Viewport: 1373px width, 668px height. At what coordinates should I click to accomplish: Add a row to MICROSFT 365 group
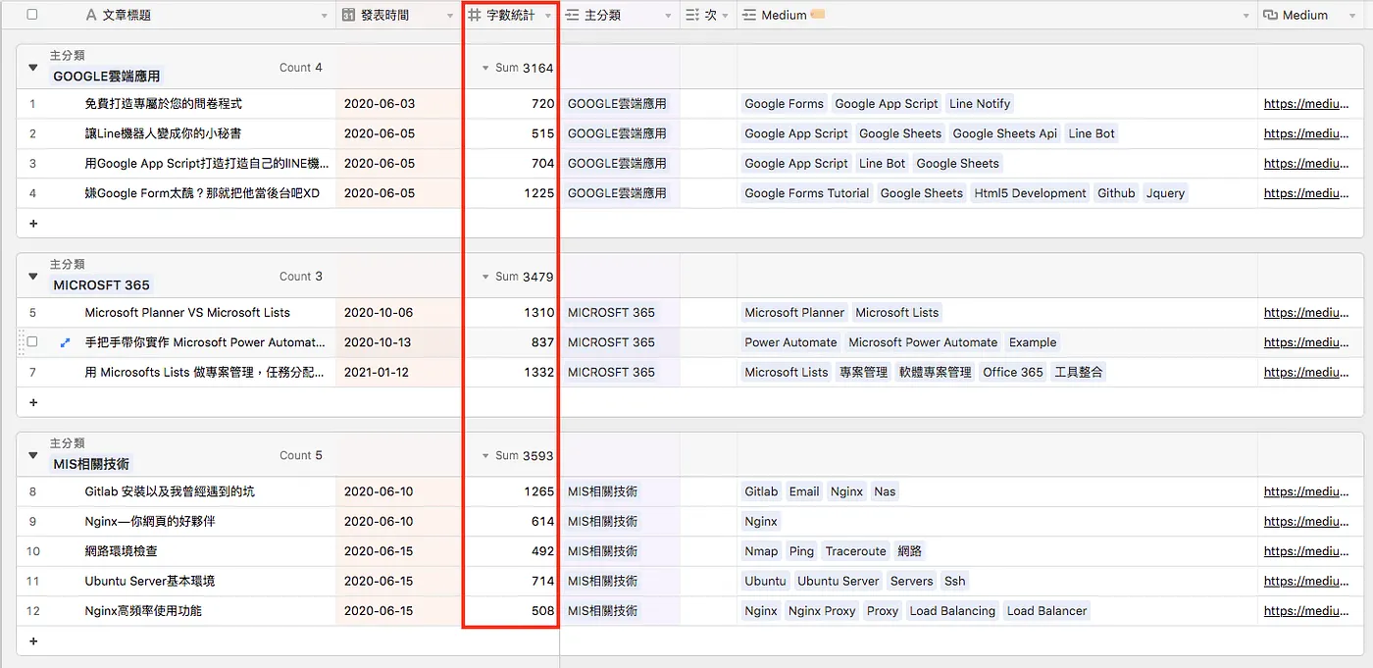tap(33, 402)
